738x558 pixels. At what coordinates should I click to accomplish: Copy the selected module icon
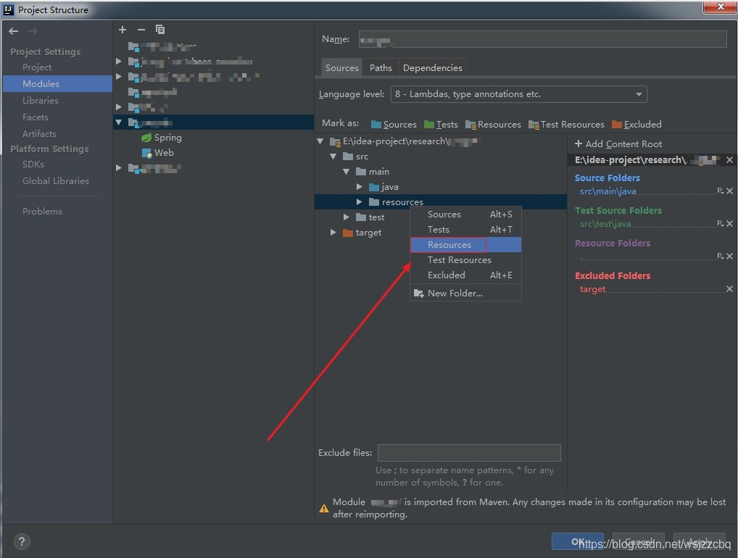[160, 30]
